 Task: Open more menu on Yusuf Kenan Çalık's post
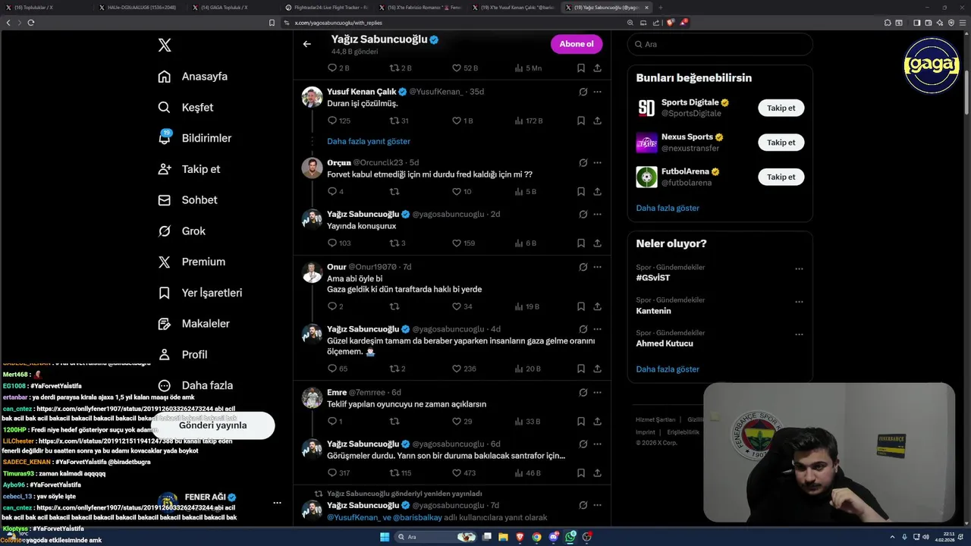(x=598, y=92)
